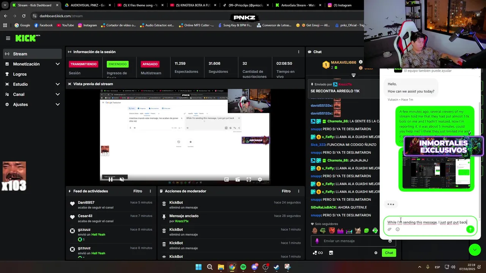Select Stream in the sidebar
486x273 pixels.
pos(32,54)
